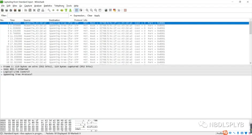Apply the display filter
Screen dimensions: 252x135
(x=97, y=16)
